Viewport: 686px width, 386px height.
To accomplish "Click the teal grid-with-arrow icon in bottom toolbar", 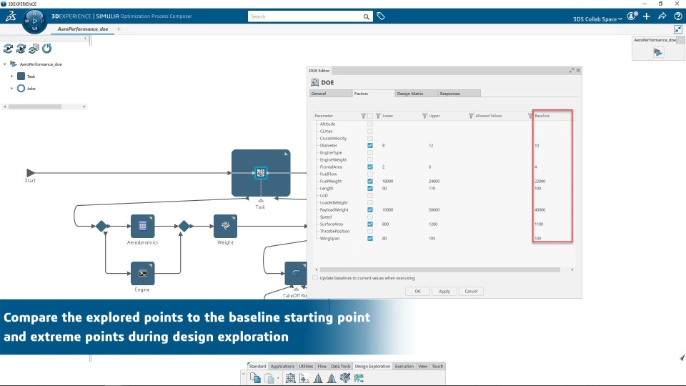I will [359, 377].
